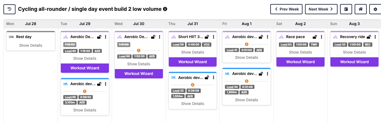Click the bike icon on Race pace workout
Screen dimensions: 381x122
tap(281, 37)
